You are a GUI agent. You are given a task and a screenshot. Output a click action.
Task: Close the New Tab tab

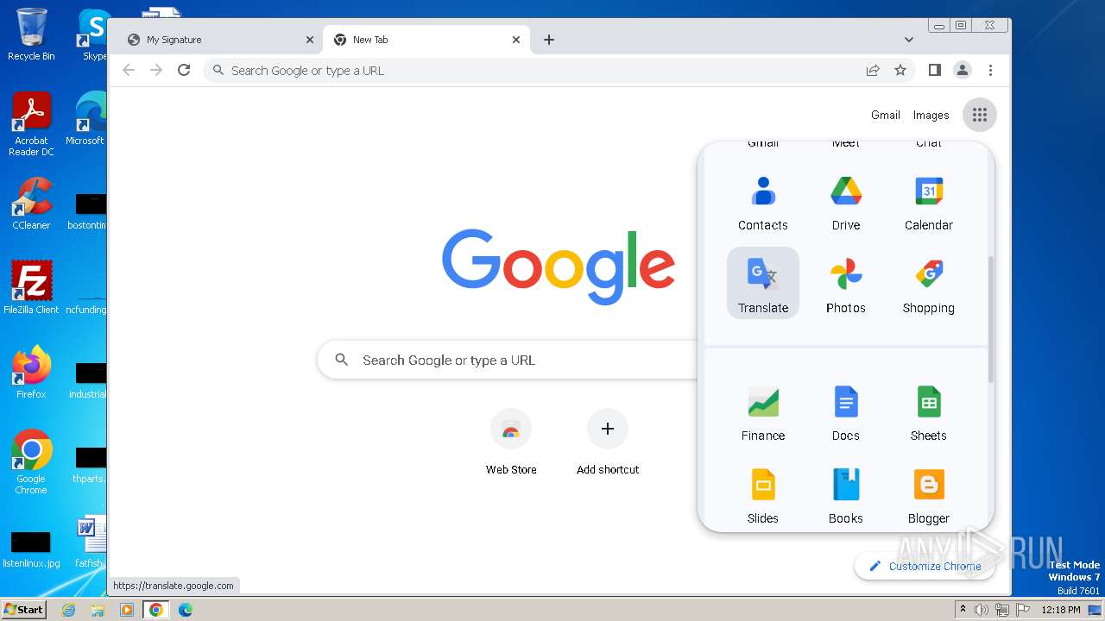(516, 40)
